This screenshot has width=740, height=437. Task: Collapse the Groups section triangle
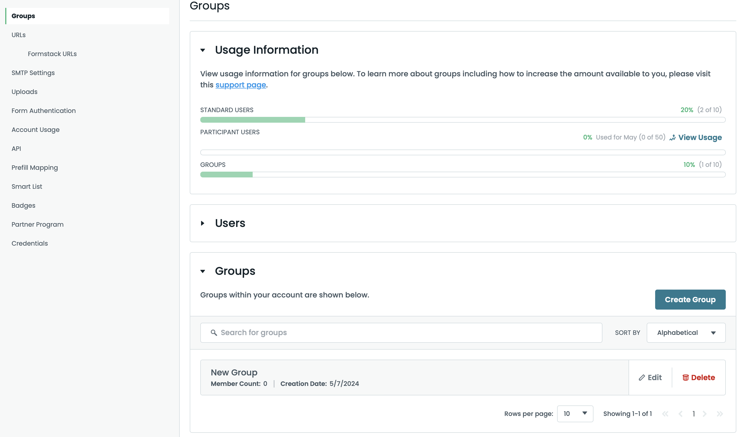click(x=203, y=271)
